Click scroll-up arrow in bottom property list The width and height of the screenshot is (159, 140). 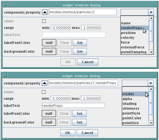pyautogui.click(x=151, y=89)
